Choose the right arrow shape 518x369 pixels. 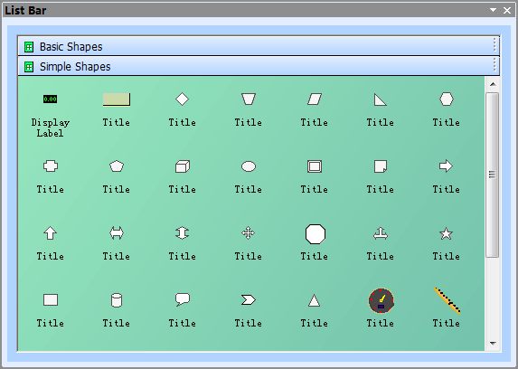(446, 166)
